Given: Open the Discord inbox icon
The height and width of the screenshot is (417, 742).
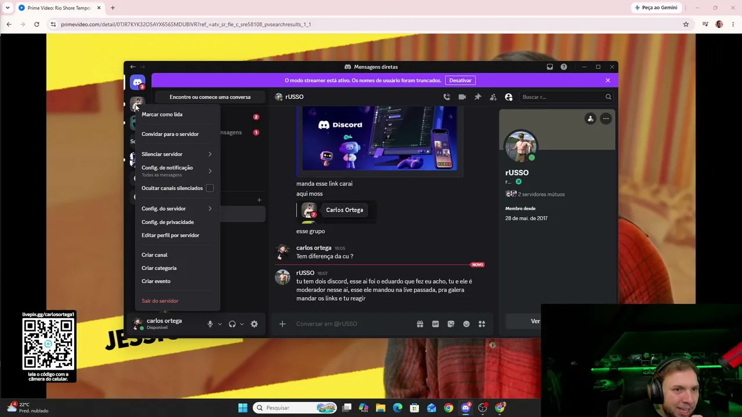Looking at the screenshot, I should (550, 67).
